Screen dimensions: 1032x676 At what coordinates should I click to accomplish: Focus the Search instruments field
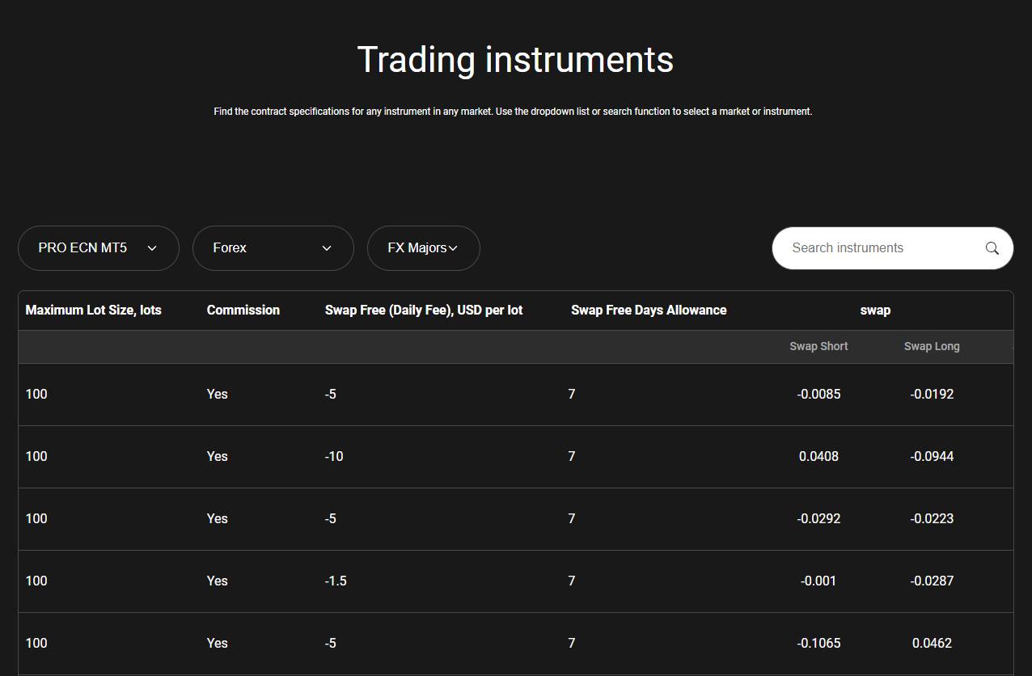pos(893,248)
